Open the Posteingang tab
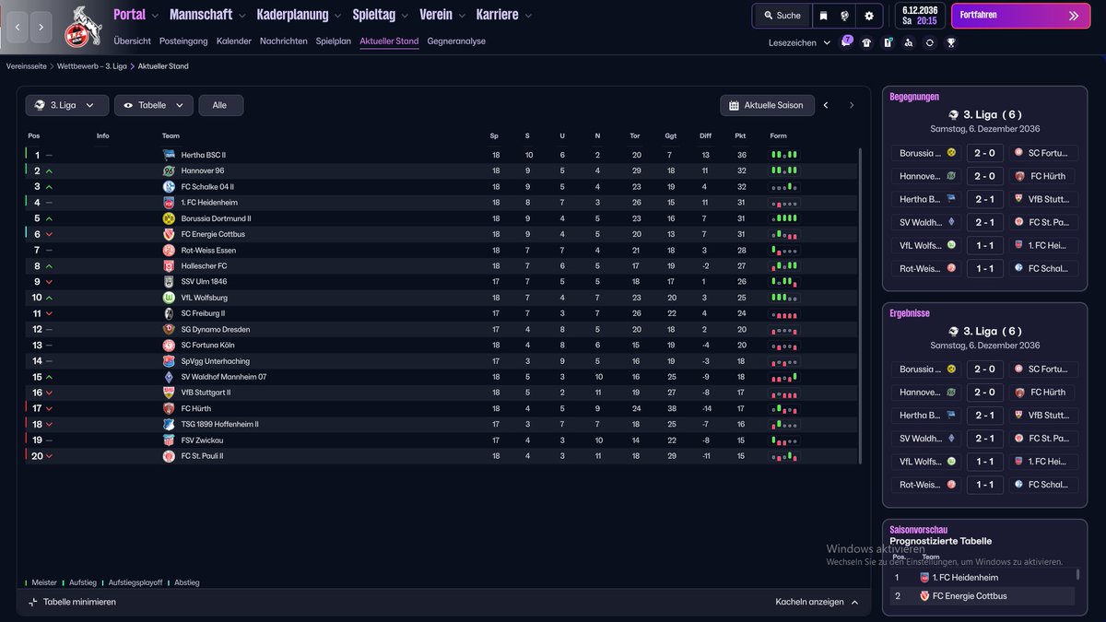Viewport: 1106px width, 622px height. (x=183, y=41)
